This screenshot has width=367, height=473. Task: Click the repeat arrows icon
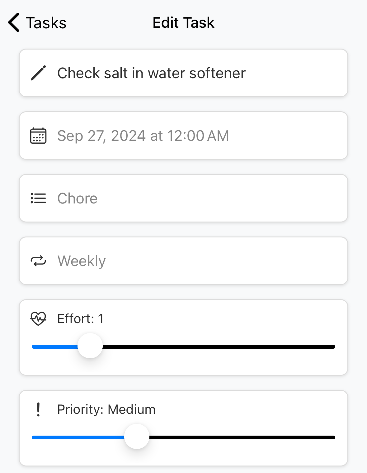point(38,261)
